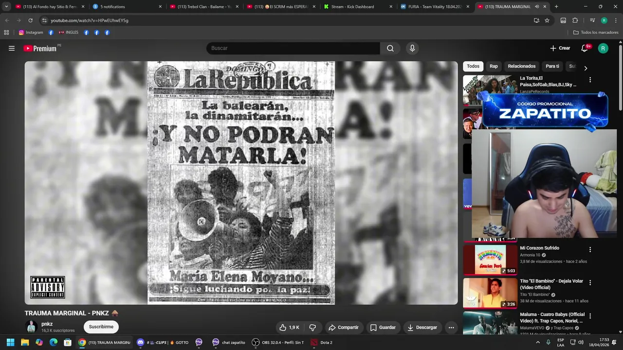Screen dimensions: 623x350
Task: Open a new browser tab
Action: pyautogui.click(x=556, y=7)
